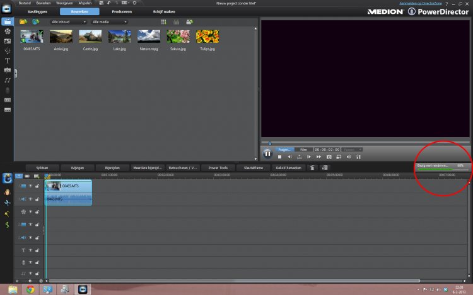Screen dimensions: 473x295
Task: Delete the selected clip using the trash icon
Action: click(312, 168)
